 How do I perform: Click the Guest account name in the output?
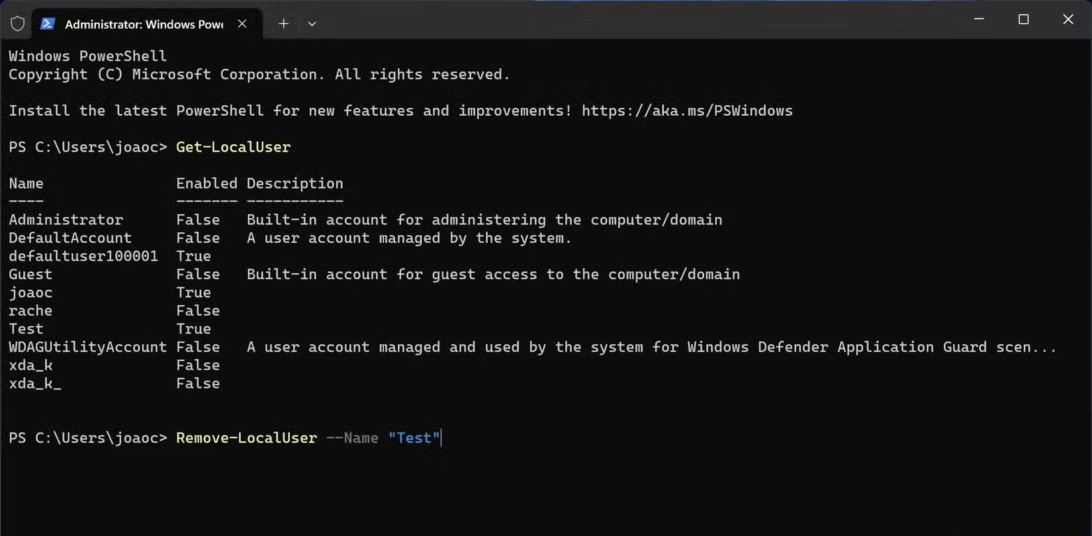30,275
